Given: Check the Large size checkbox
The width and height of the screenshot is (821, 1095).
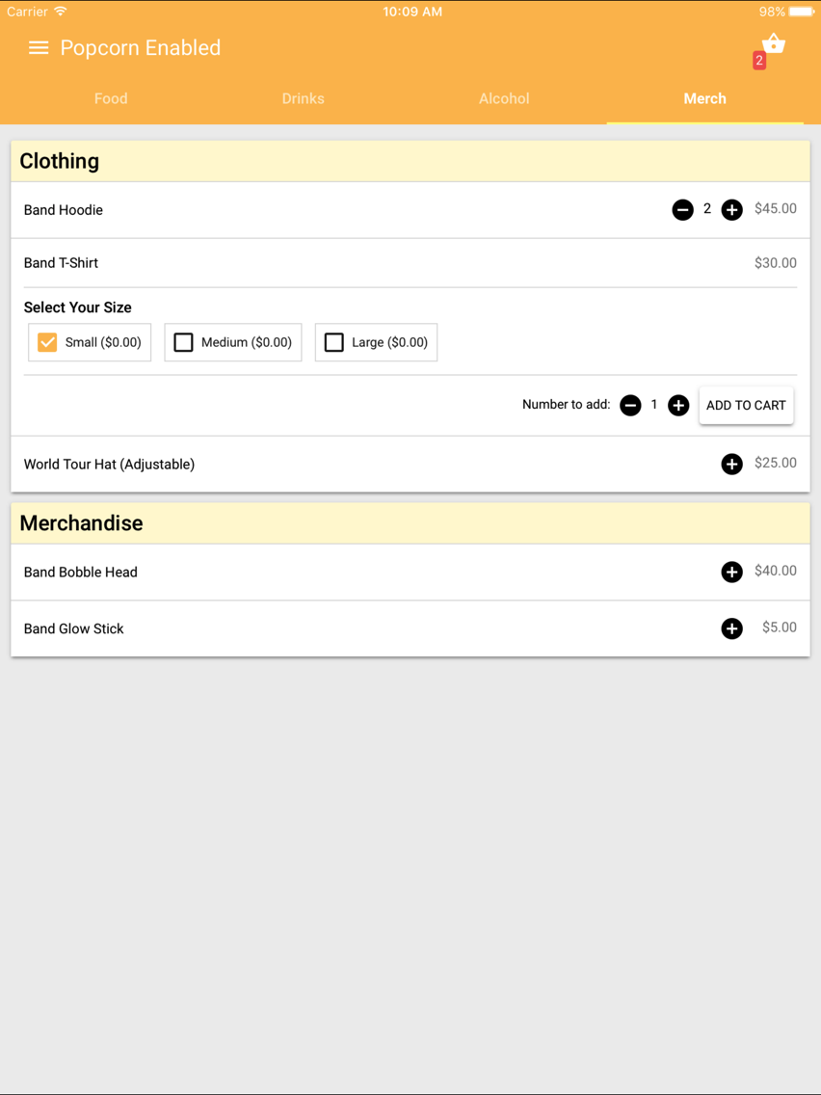Looking at the screenshot, I should (333, 342).
